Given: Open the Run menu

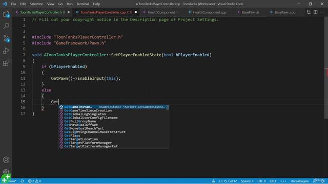Looking at the screenshot, I should 70,4.
